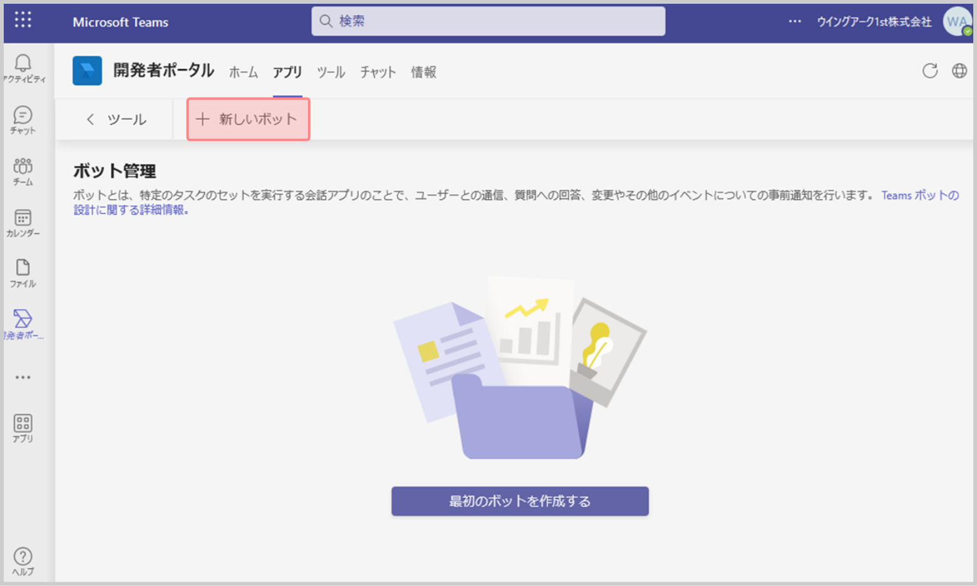
Task: Click the globe icon in header
Action: click(959, 71)
